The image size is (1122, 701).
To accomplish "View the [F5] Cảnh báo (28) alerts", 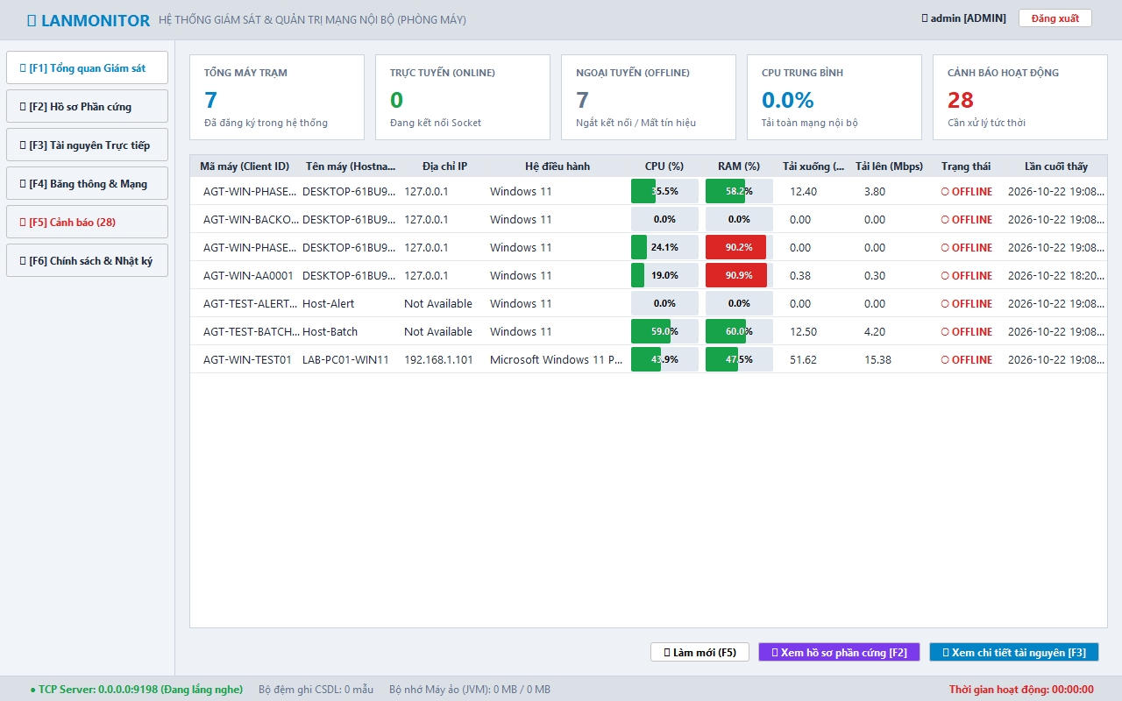I will (87, 222).
